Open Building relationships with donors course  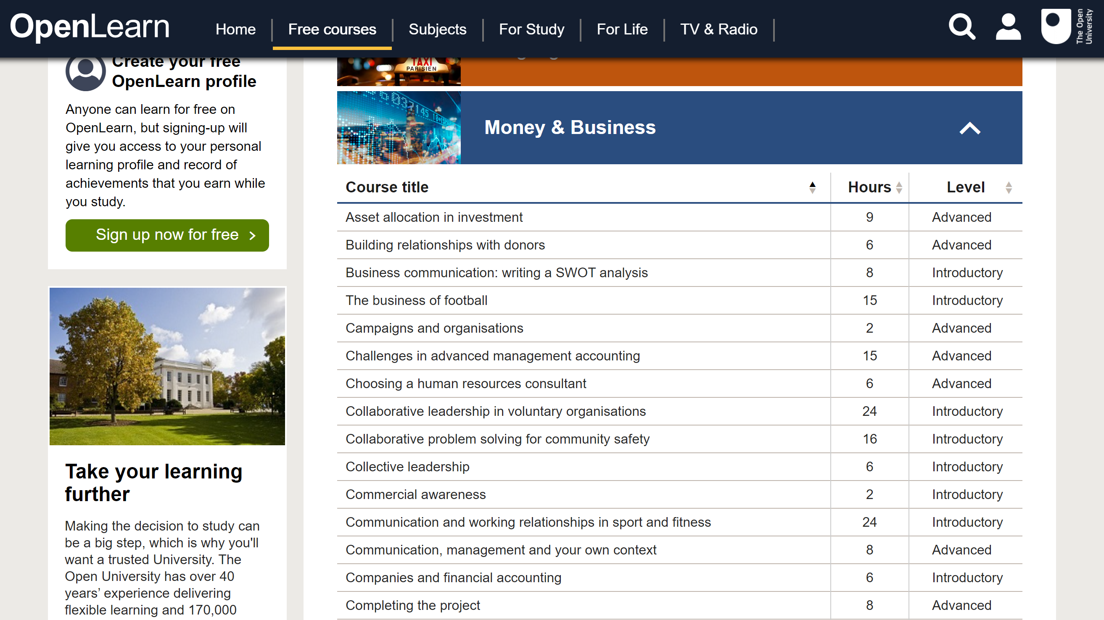click(x=445, y=245)
